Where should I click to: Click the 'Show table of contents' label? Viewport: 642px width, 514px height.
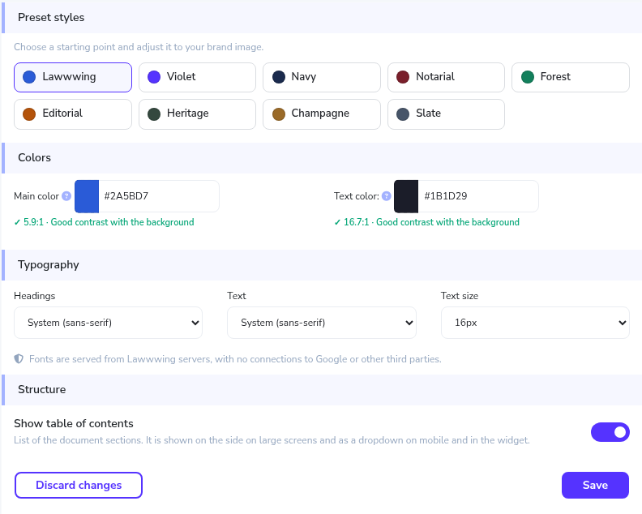pos(74,423)
